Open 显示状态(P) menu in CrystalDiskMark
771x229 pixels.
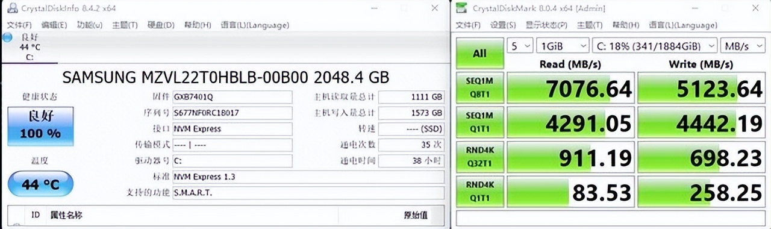(546, 25)
